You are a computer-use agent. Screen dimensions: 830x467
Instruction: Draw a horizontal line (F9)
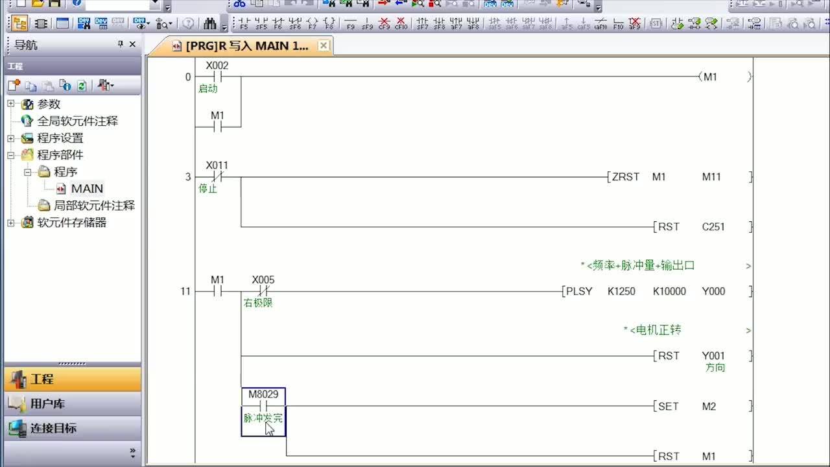(350, 24)
